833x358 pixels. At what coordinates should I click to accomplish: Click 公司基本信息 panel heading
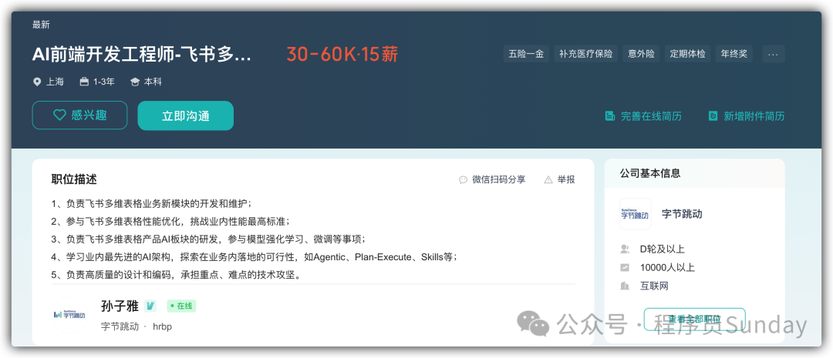click(650, 173)
